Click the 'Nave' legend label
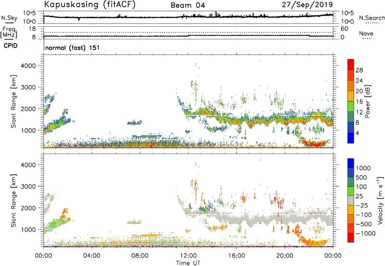The image size is (385, 266). (x=366, y=34)
